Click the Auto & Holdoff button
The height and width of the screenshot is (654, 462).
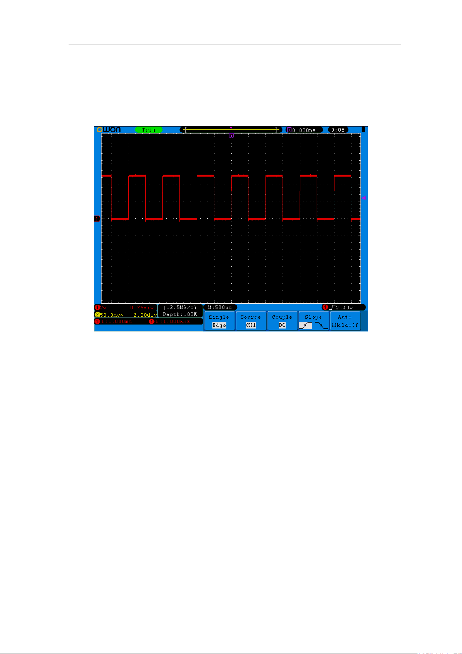345,321
